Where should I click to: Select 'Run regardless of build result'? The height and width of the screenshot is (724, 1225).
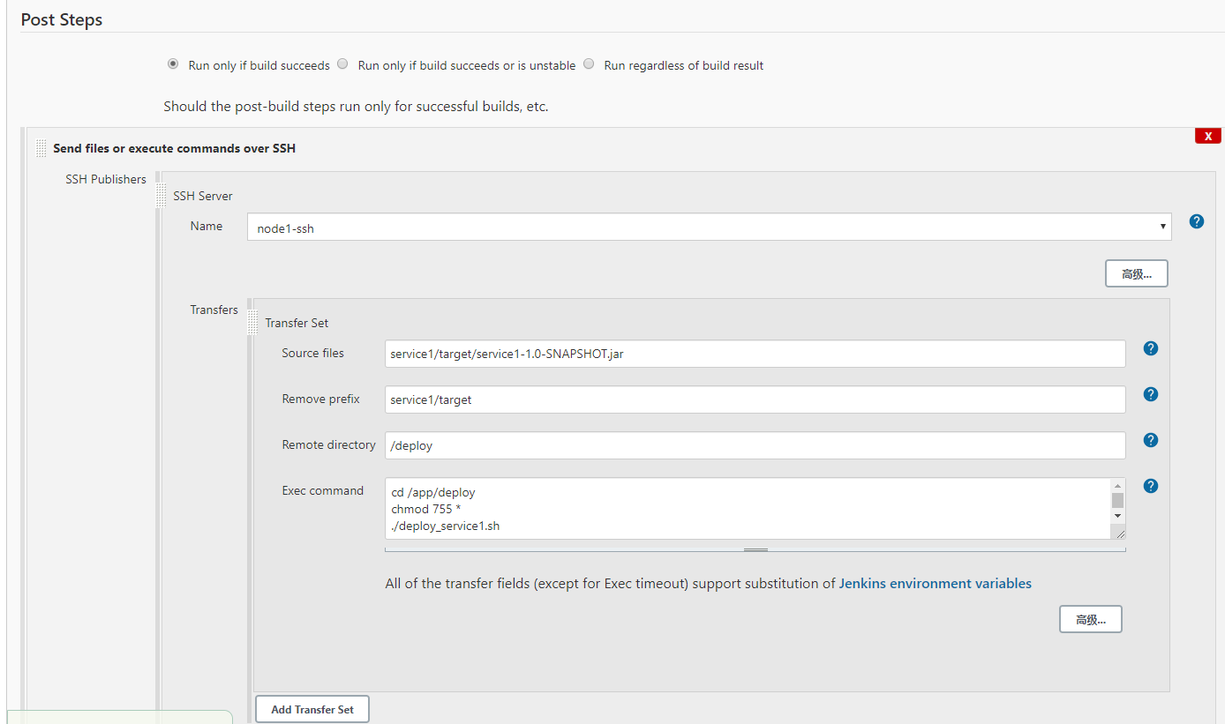click(x=589, y=63)
